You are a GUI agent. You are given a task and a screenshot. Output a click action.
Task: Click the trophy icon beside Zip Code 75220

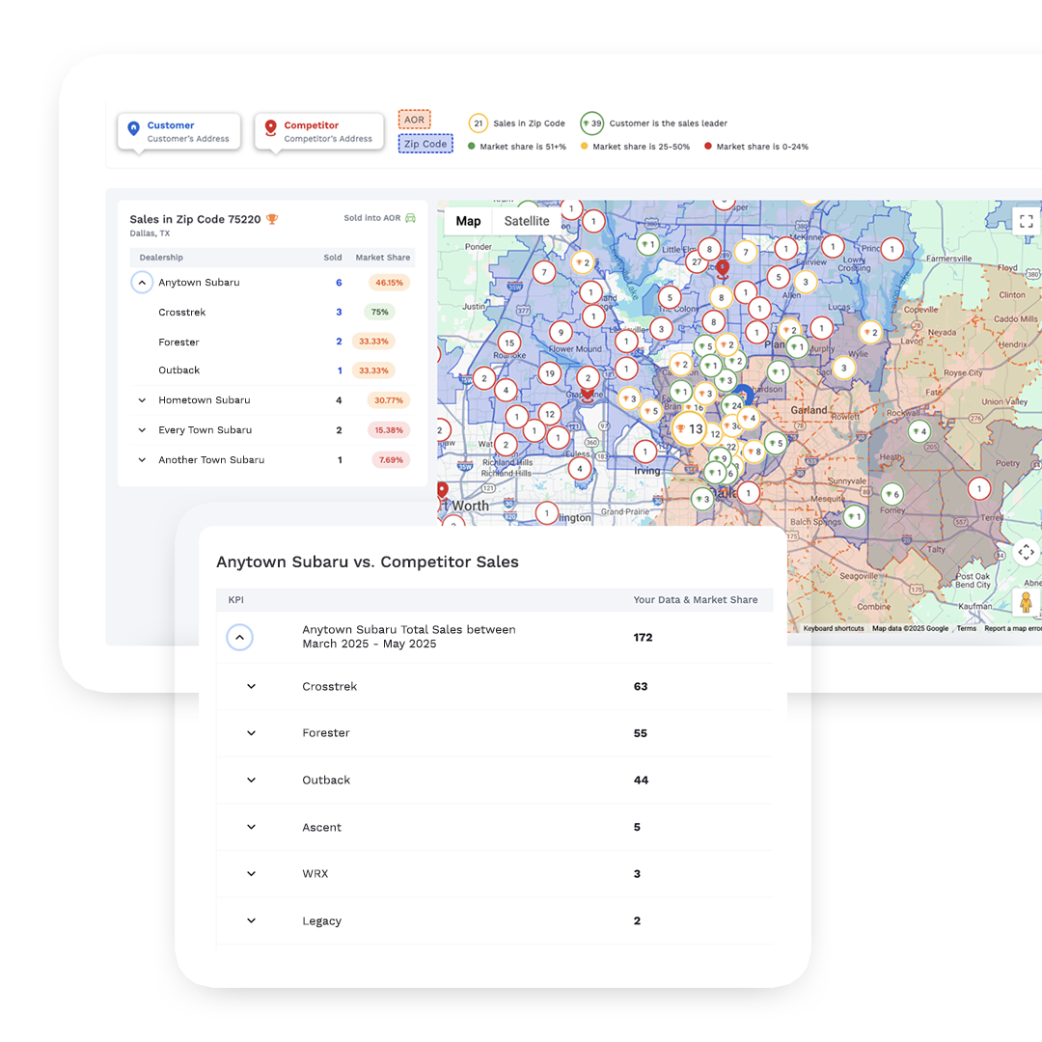pyautogui.click(x=272, y=220)
